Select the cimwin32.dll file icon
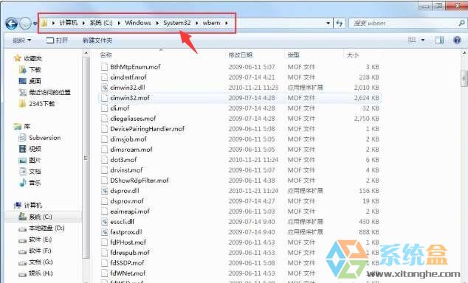468x283 pixels. (x=104, y=88)
